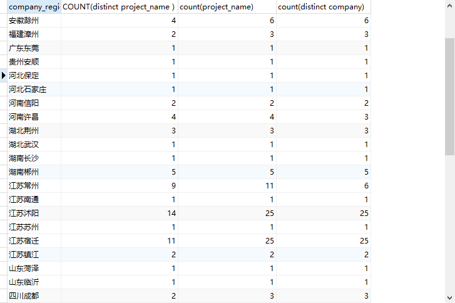Select the 湖南长沙 region cell
This screenshot has height=303, width=455.
[34, 158]
